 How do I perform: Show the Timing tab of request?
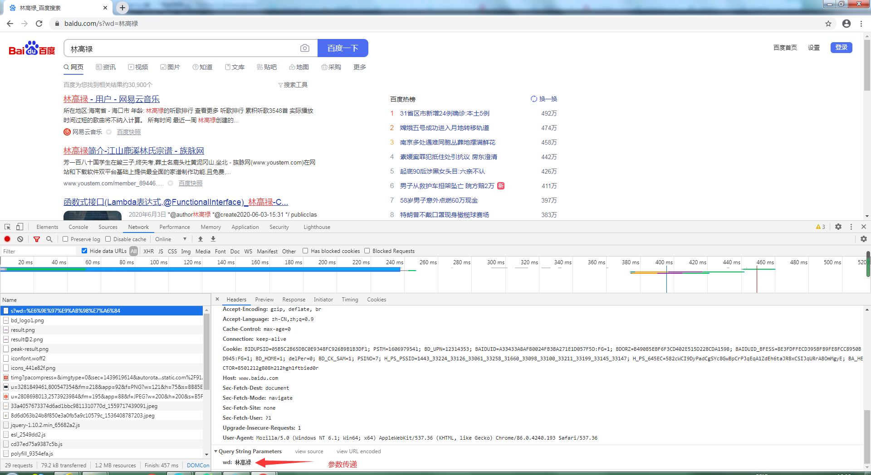pyautogui.click(x=350, y=299)
